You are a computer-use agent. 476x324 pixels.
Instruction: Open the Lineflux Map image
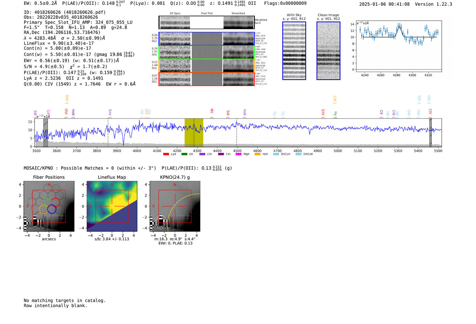(x=112, y=206)
